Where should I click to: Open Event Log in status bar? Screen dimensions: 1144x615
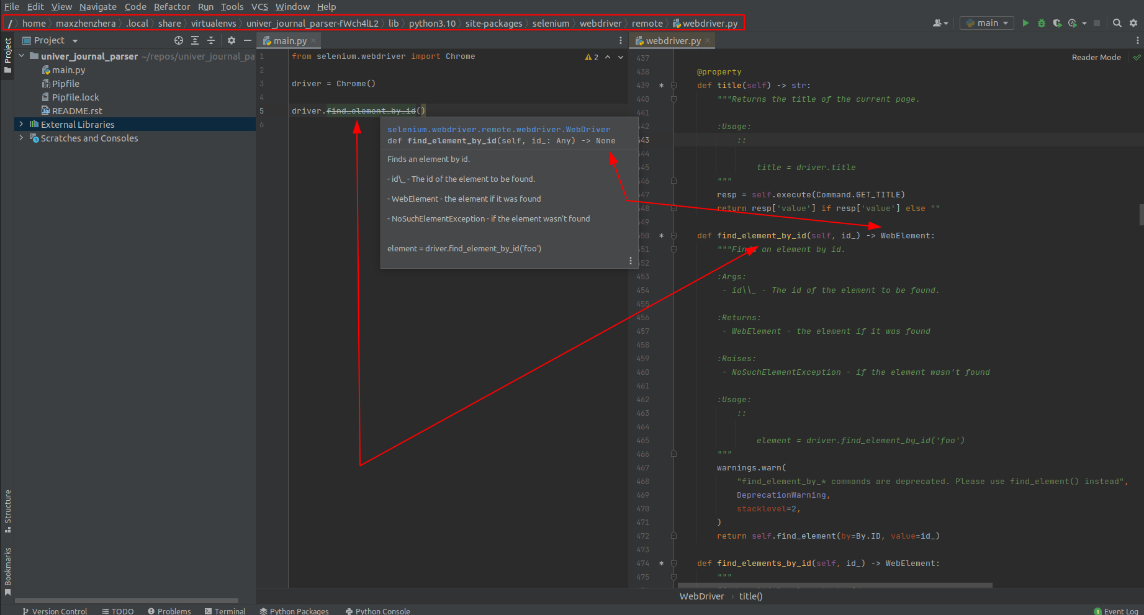coord(1116,611)
